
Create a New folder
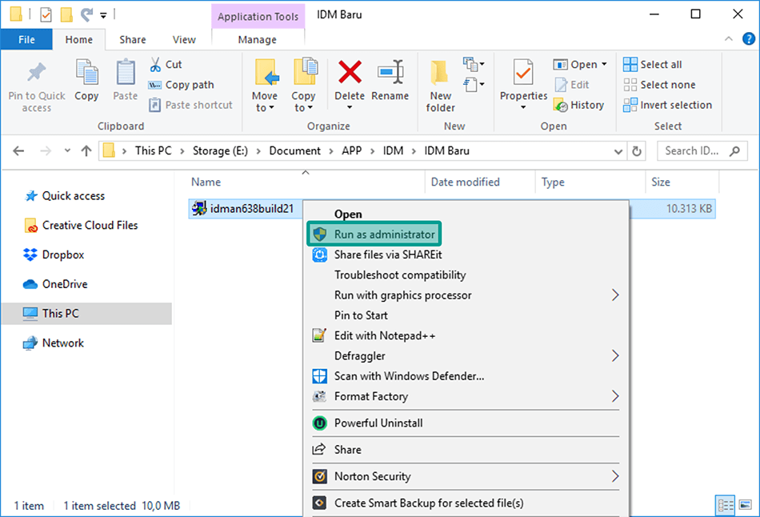click(440, 86)
